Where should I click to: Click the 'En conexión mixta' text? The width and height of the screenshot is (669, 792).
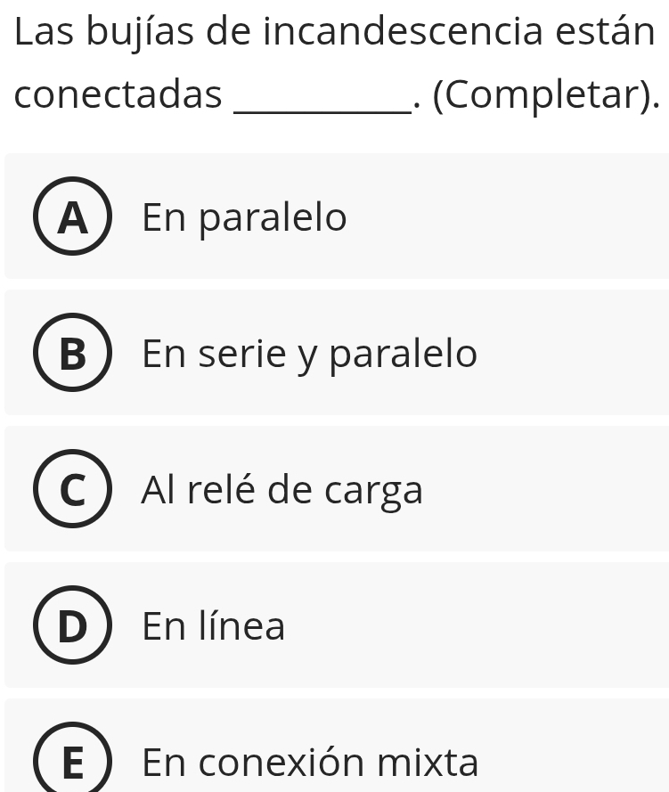tap(310, 763)
